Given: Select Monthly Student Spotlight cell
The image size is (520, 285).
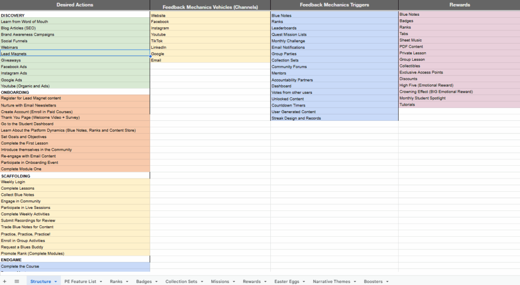Looking at the screenshot, I should (459, 98).
